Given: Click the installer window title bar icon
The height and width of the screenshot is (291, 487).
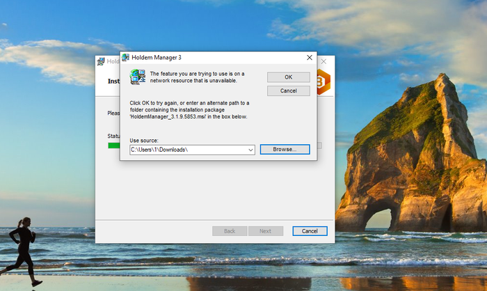Looking at the screenshot, I should pos(101,61).
